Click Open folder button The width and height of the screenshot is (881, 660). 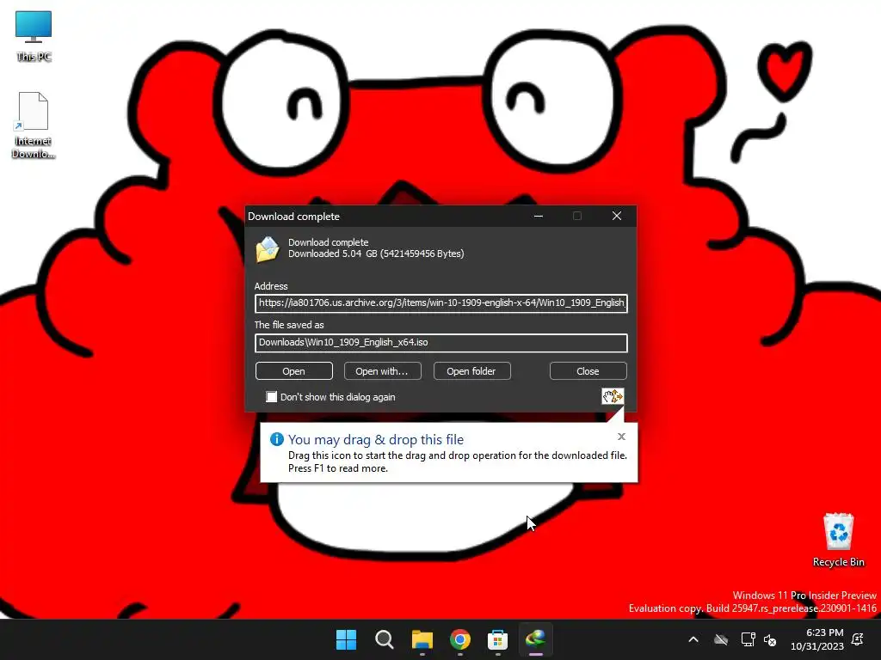point(471,371)
